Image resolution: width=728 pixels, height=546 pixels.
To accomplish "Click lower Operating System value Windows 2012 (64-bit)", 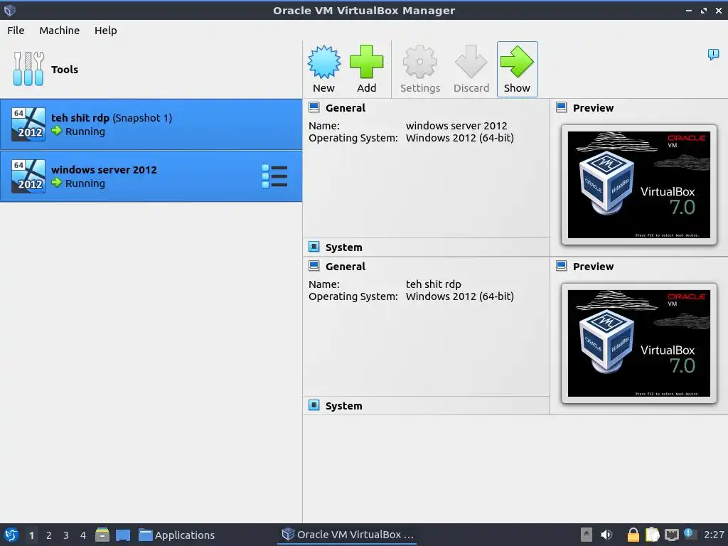I will coord(460,296).
